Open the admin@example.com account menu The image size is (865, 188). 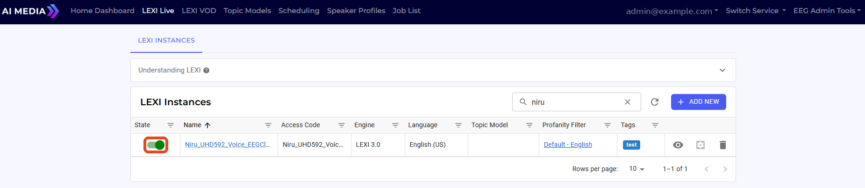[672, 11]
